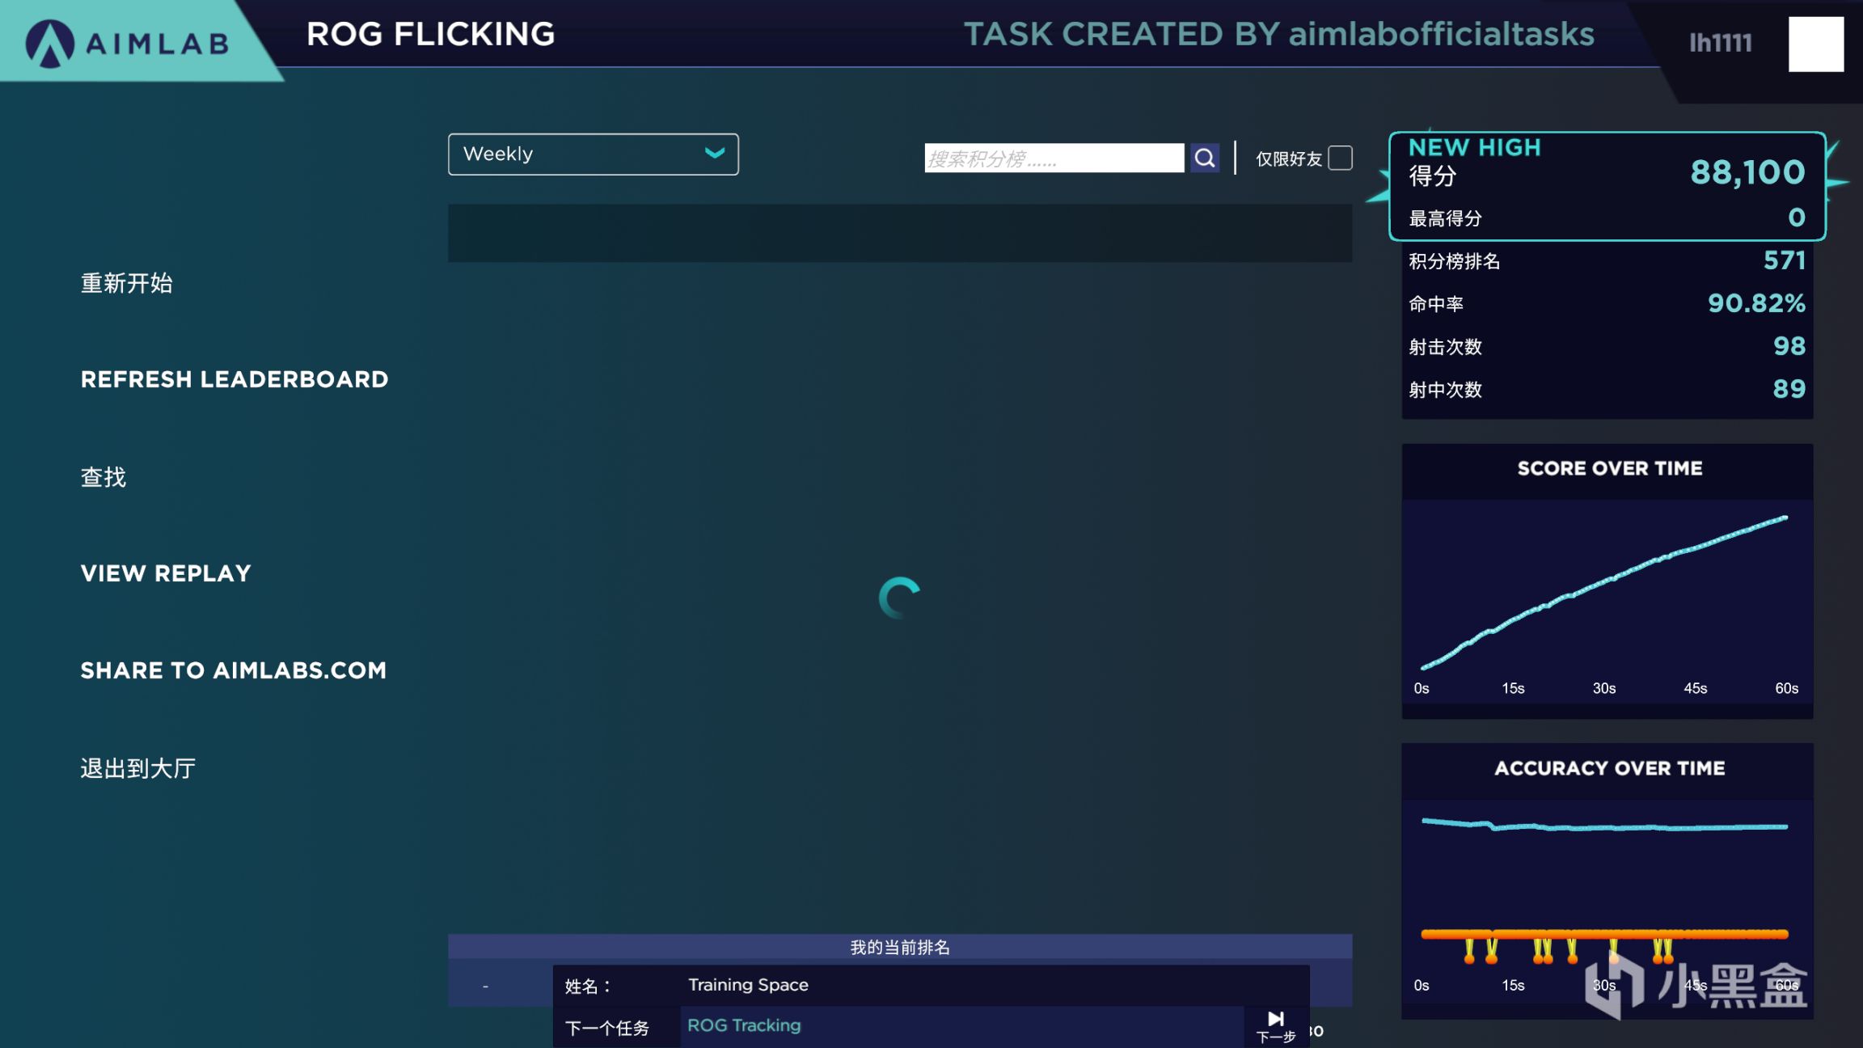
Task: Open VIEW REPLAY from left menu
Action: (166, 573)
